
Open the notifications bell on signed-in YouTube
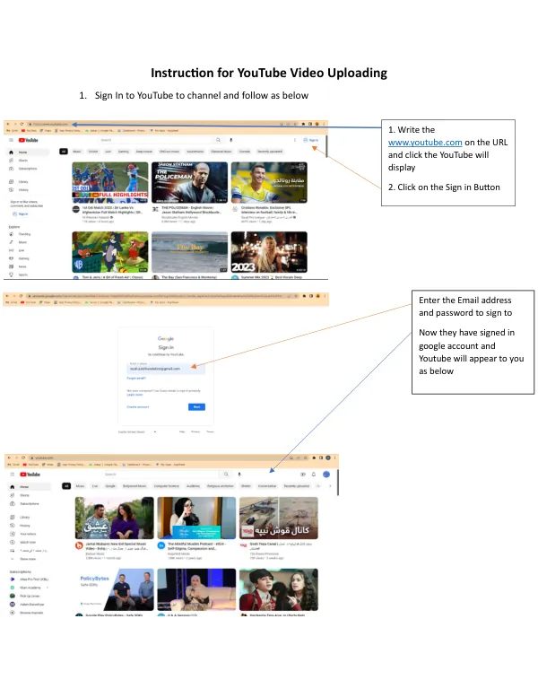tap(314, 475)
